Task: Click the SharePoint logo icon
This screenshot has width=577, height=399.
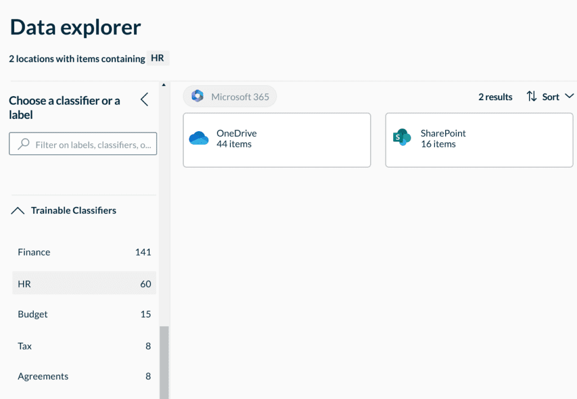Action: 402,137
